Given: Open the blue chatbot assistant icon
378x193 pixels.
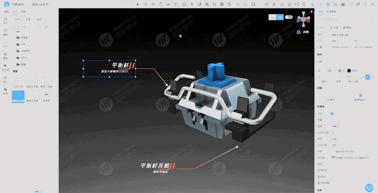Looking at the screenshot, I should [369, 187].
